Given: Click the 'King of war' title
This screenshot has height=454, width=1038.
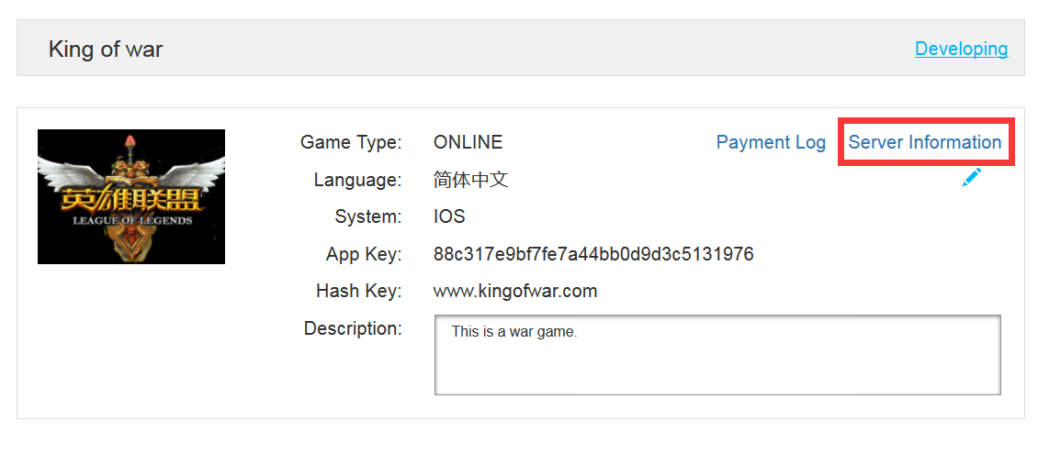Looking at the screenshot, I should (106, 50).
